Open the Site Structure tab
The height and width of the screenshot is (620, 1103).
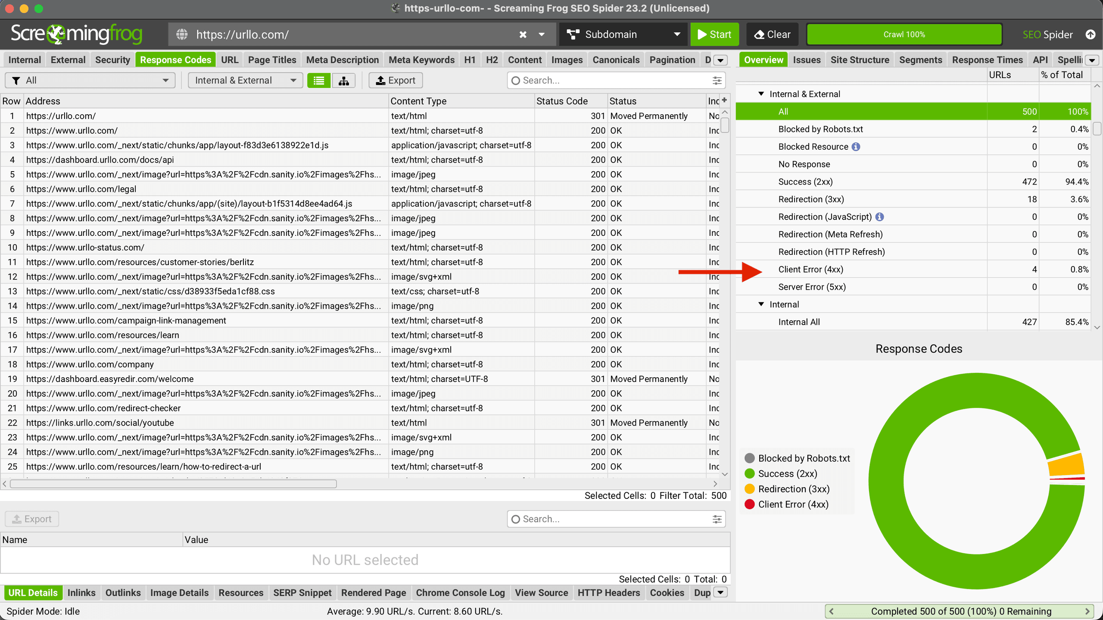[860, 60]
